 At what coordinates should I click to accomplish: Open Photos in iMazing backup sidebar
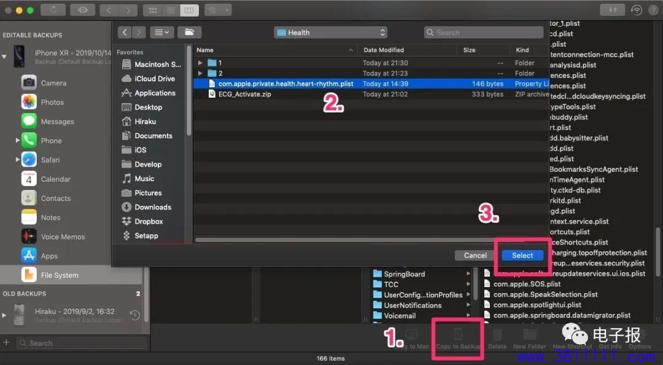43,102
